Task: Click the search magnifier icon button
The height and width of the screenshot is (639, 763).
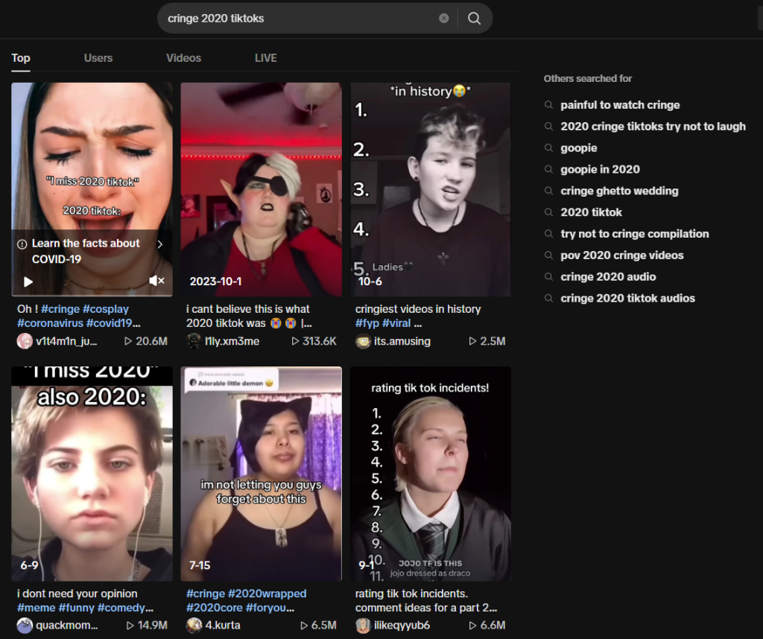Action: pos(475,19)
